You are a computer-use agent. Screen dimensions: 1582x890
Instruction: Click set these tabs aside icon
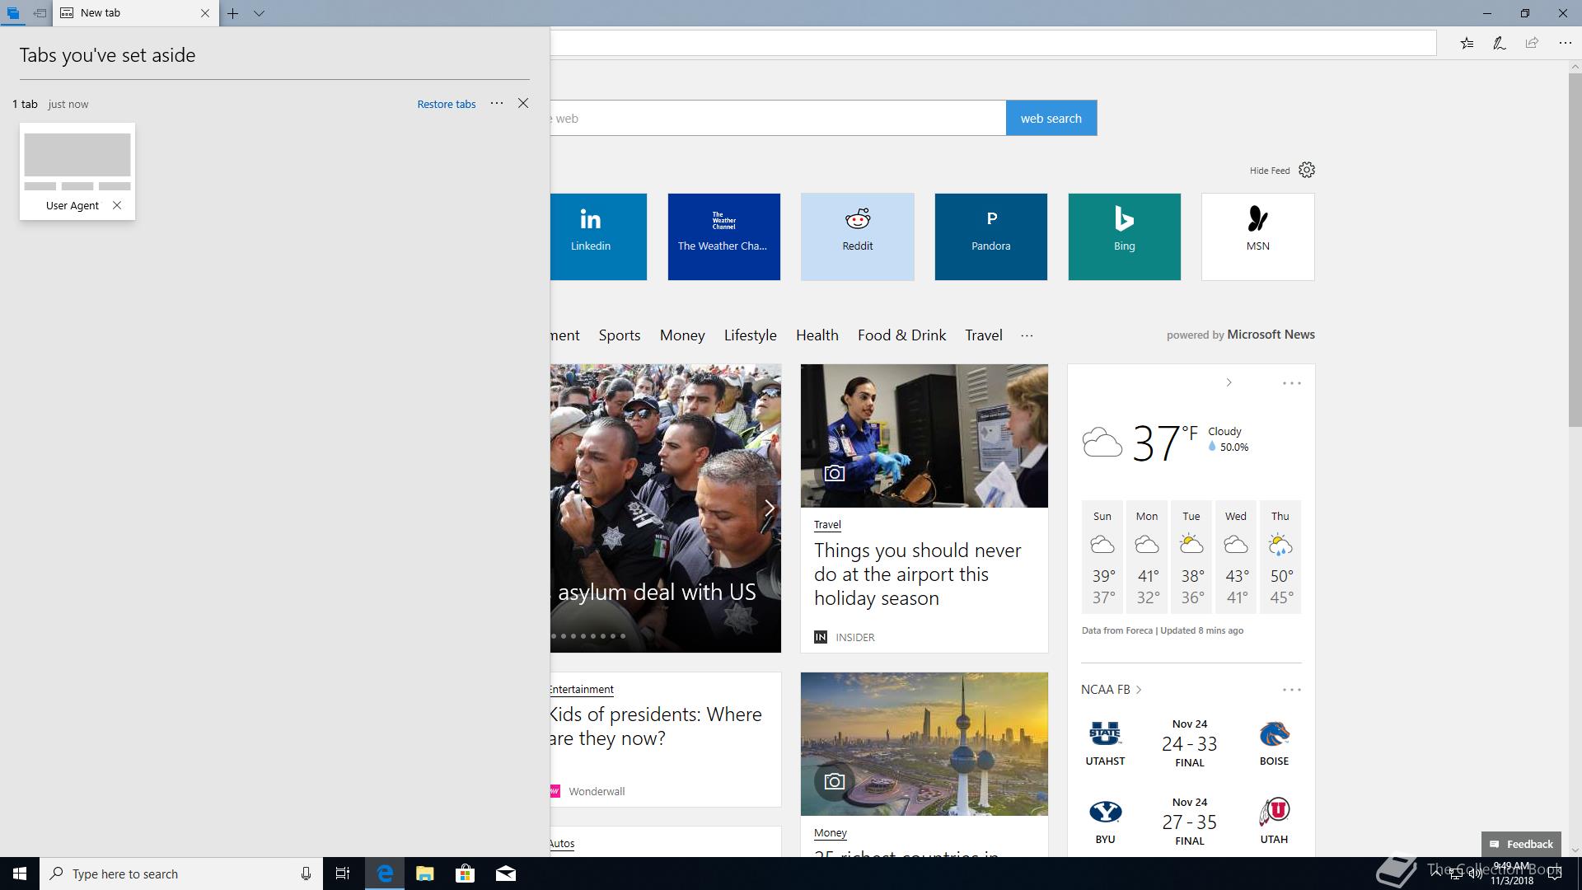coord(39,13)
